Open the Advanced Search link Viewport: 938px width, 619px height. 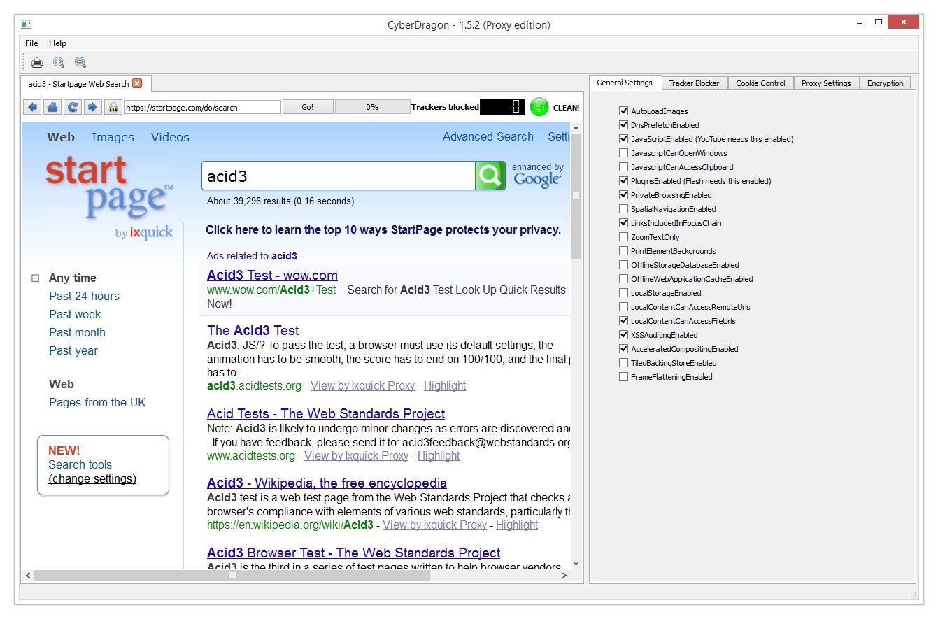[x=488, y=137]
